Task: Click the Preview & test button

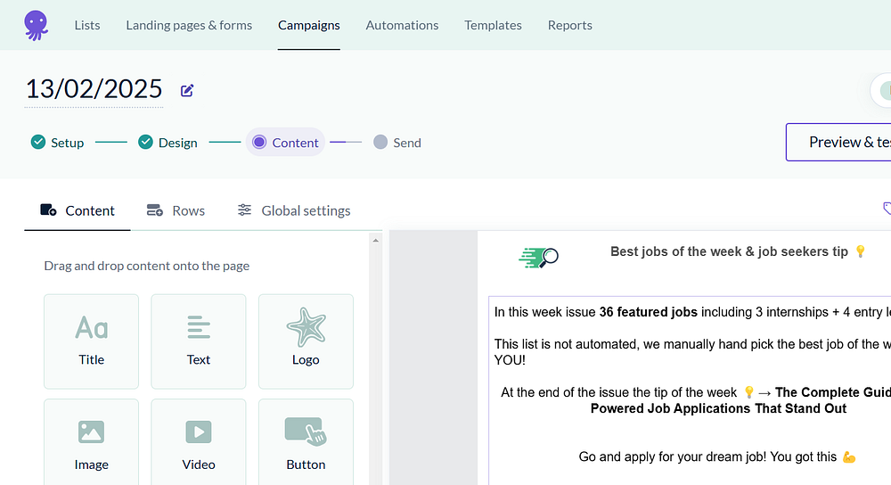Action: click(839, 142)
